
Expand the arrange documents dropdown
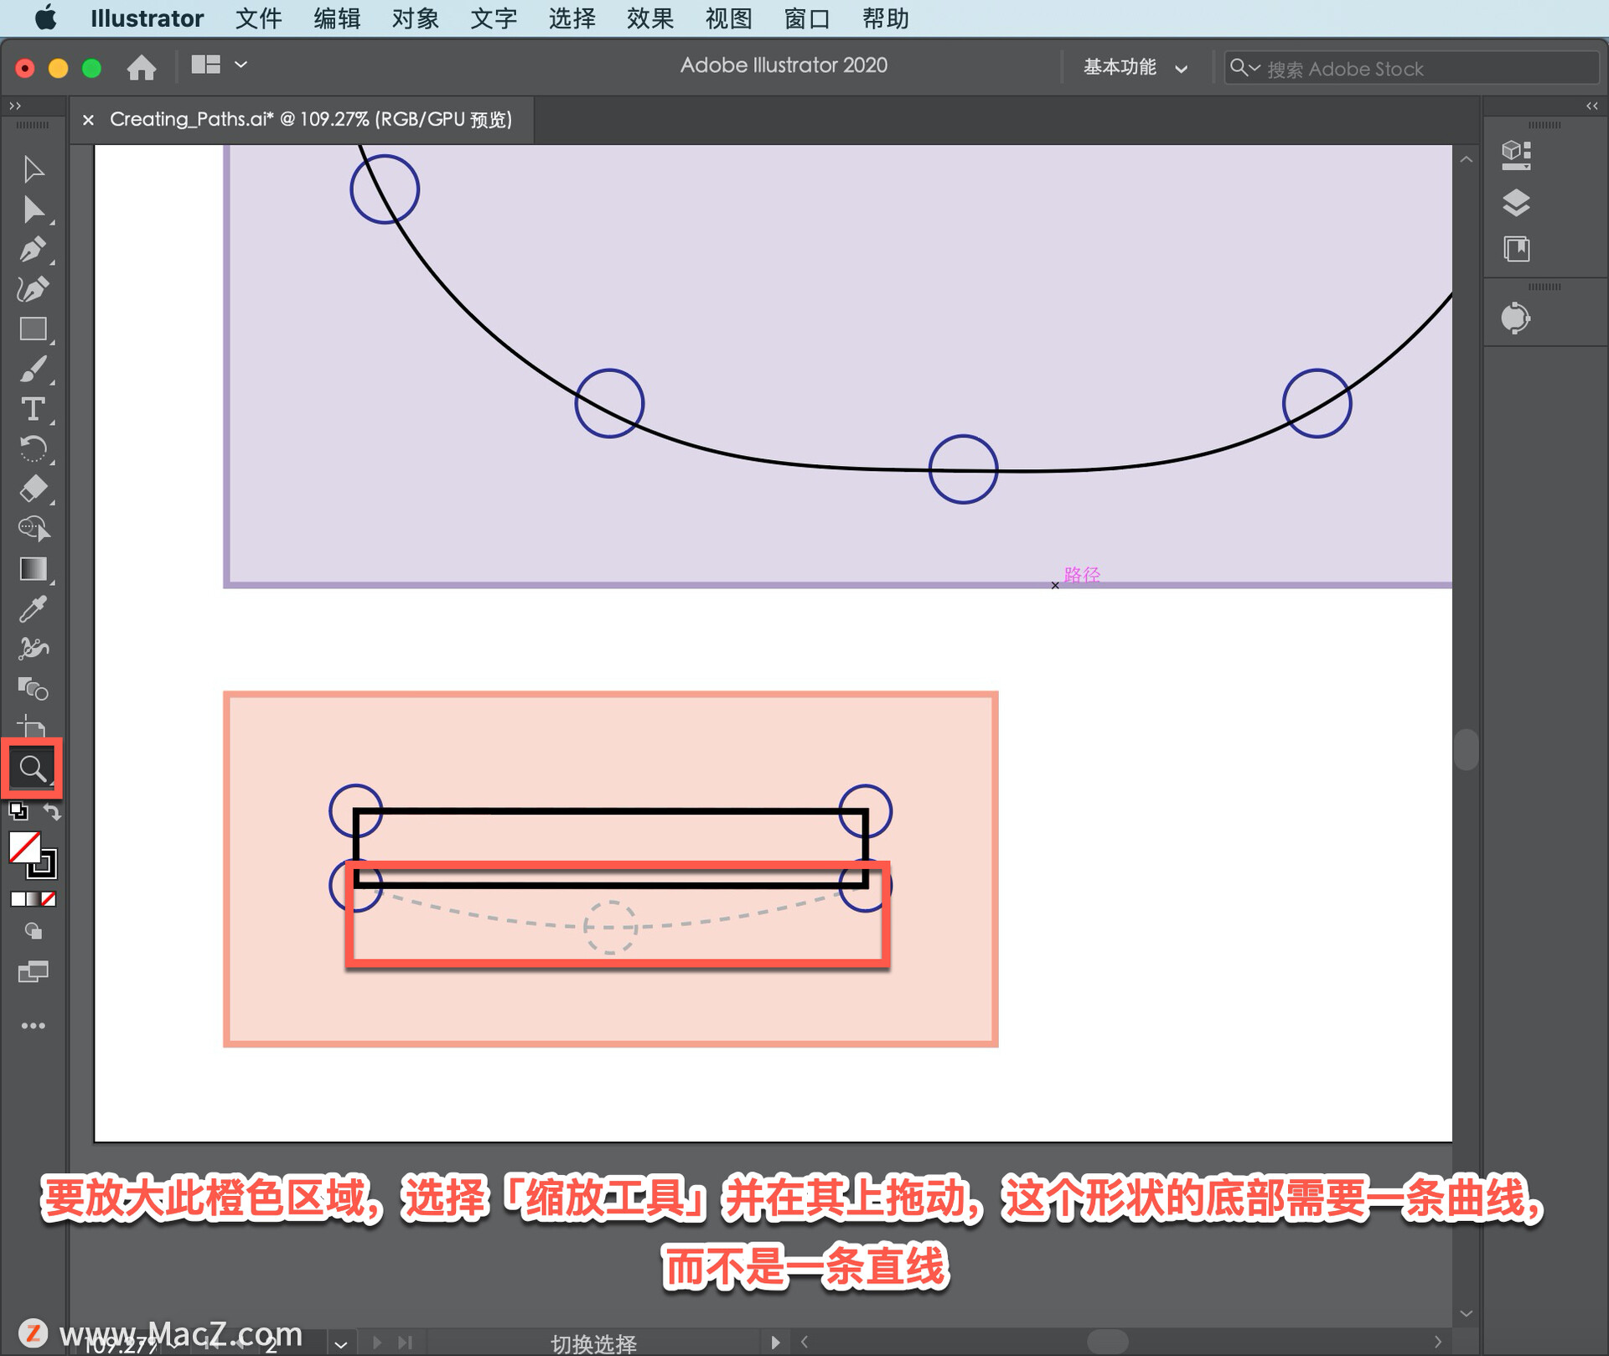241,65
